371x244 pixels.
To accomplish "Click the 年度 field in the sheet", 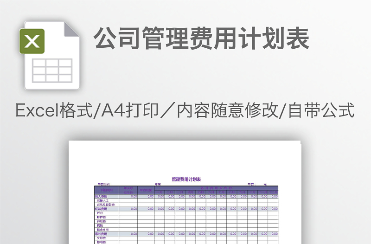I will pos(158,184).
